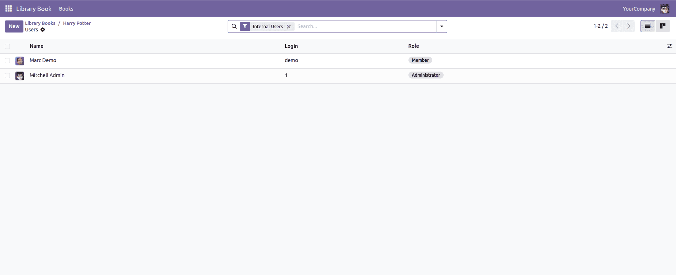Switch to list view
The height and width of the screenshot is (275, 676).
[x=648, y=26]
